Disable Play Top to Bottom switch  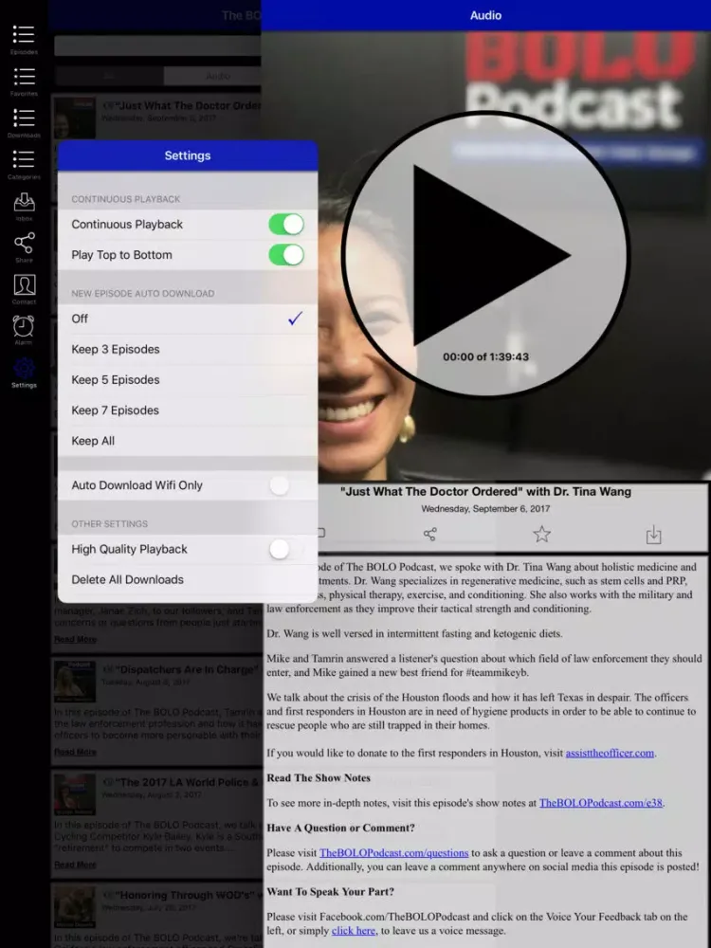[x=286, y=254]
